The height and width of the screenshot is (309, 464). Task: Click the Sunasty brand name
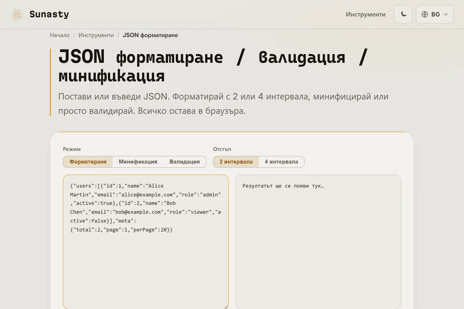(49, 14)
